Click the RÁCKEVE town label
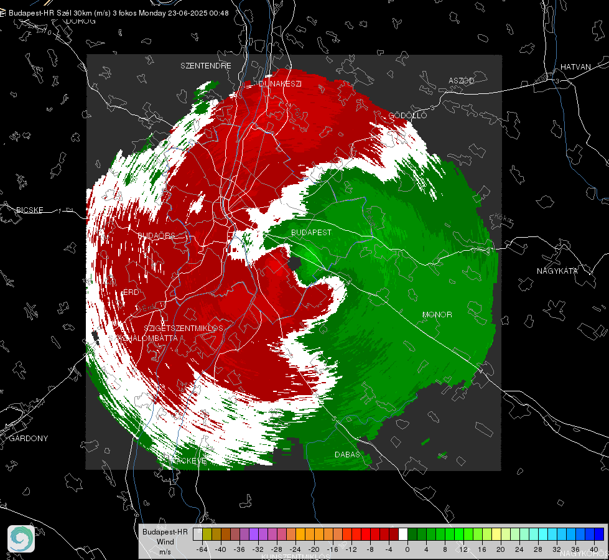This screenshot has height=560, width=609. pos(189,461)
